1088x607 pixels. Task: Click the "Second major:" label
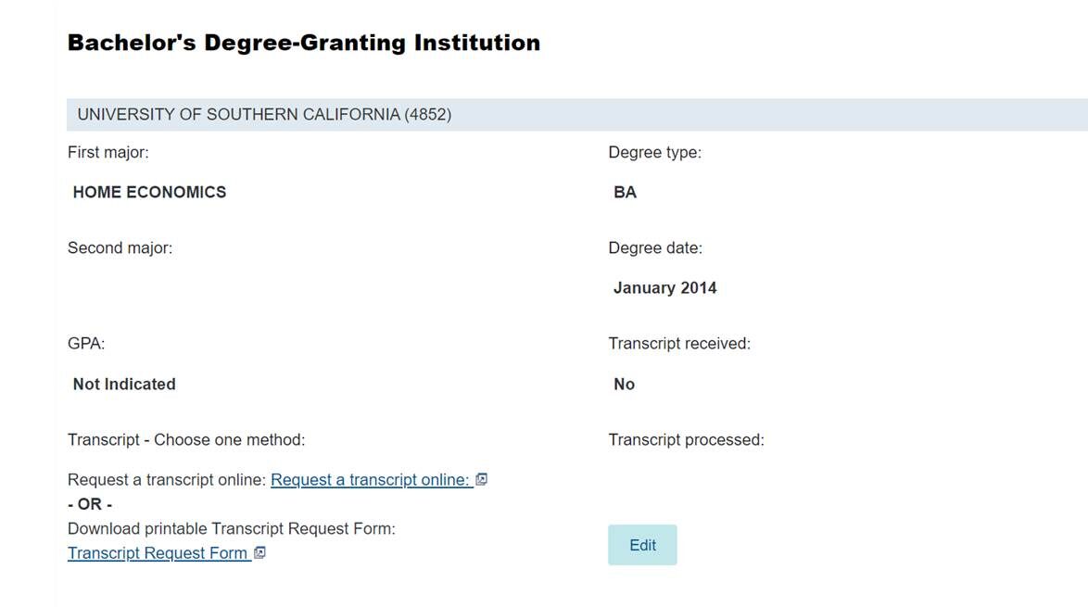coord(120,248)
